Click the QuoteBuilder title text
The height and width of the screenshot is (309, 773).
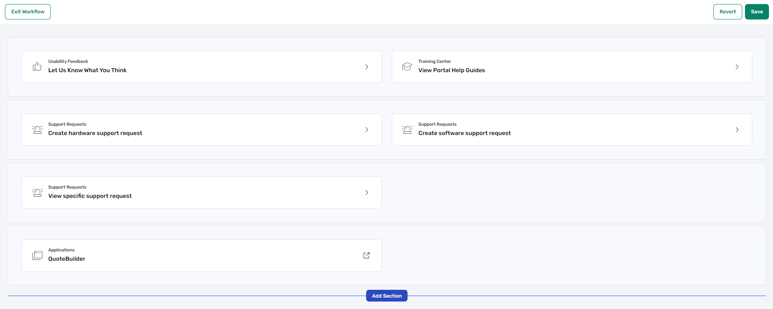click(67, 259)
